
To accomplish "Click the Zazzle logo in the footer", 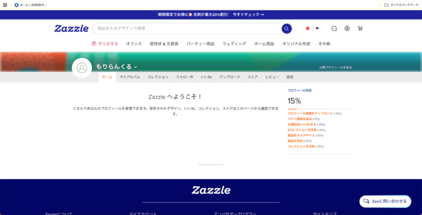I will tap(211, 190).
